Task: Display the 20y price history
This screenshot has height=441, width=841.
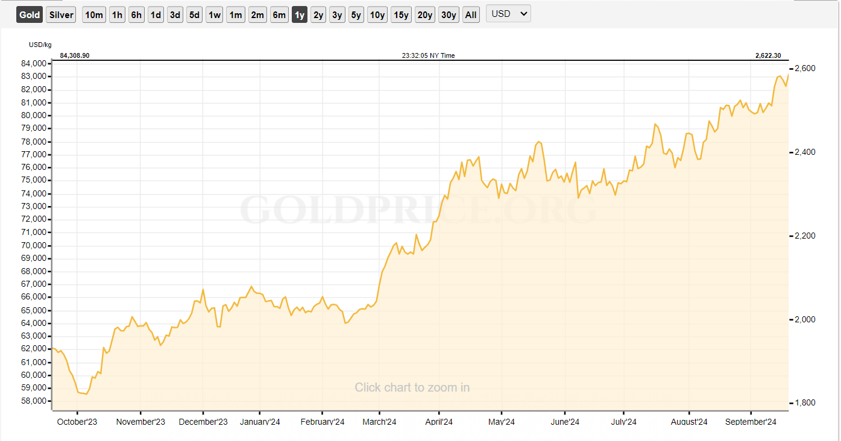Action: (x=425, y=14)
